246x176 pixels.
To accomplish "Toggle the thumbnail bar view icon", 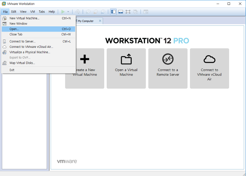I will 121,12.
